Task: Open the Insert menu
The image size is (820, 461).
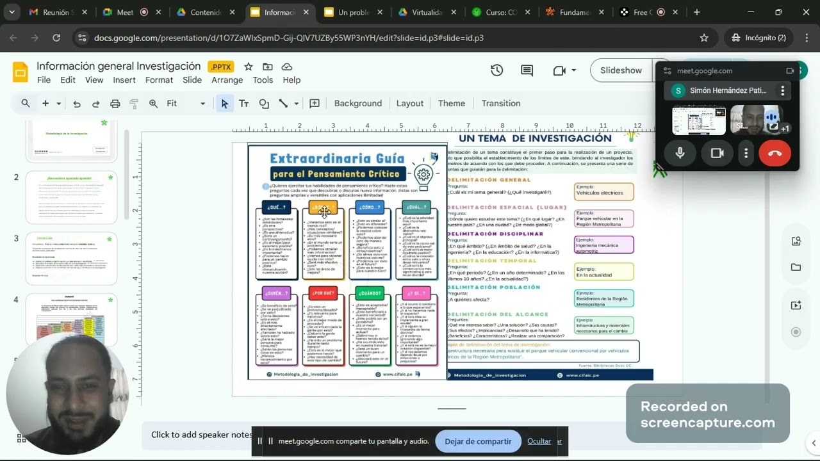Action: [124, 80]
